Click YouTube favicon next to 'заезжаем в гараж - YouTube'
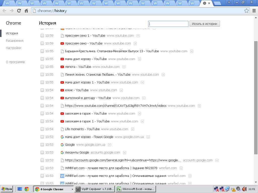The image size is (258, 193). pos(62,114)
